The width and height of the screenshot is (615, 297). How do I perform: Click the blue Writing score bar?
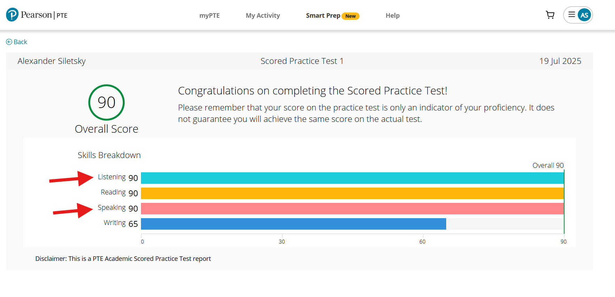tap(293, 224)
